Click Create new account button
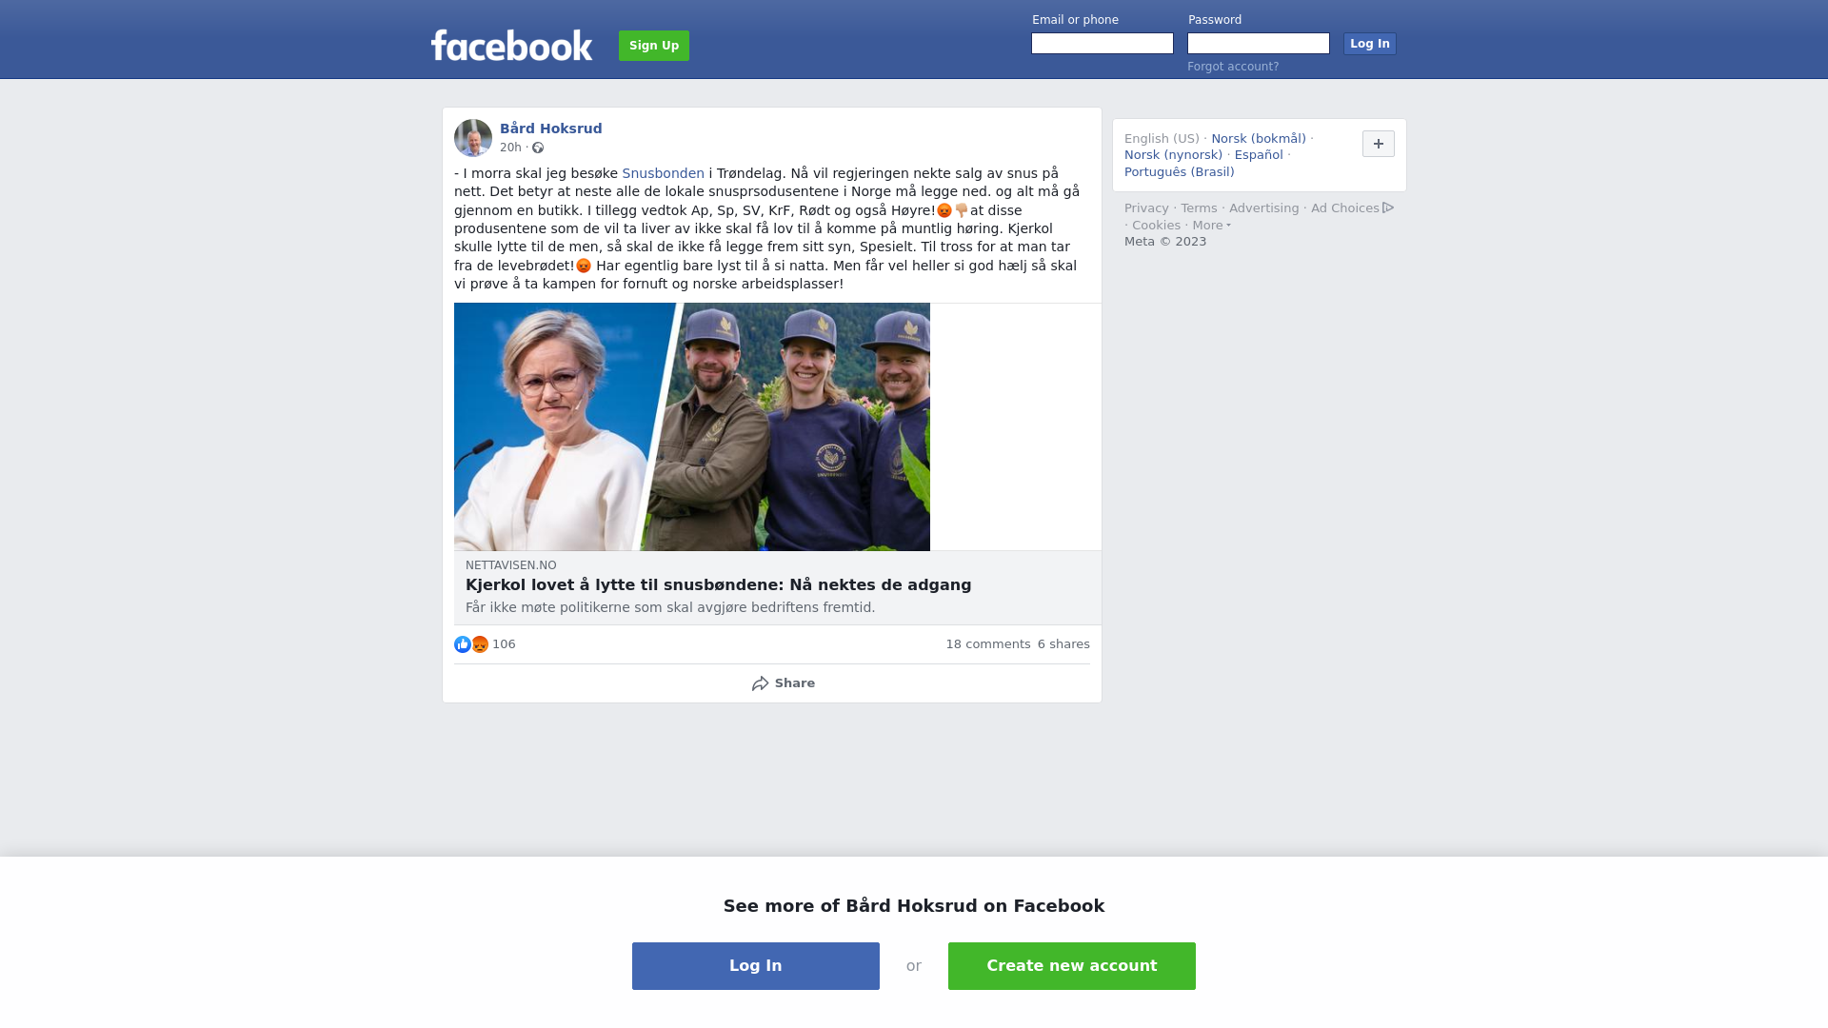The image size is (1828, 1028). click(x=1072, y=966)
